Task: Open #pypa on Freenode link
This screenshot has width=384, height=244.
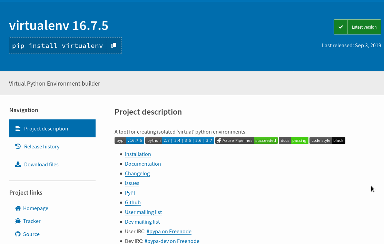Action: (x=169, y=231)
